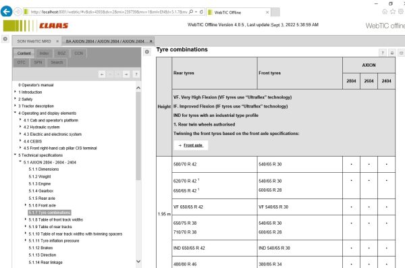The height and width of the screenshot is (268, 405).
Task: Click the tree panel scroll down arrow
Action: (138, 261)
